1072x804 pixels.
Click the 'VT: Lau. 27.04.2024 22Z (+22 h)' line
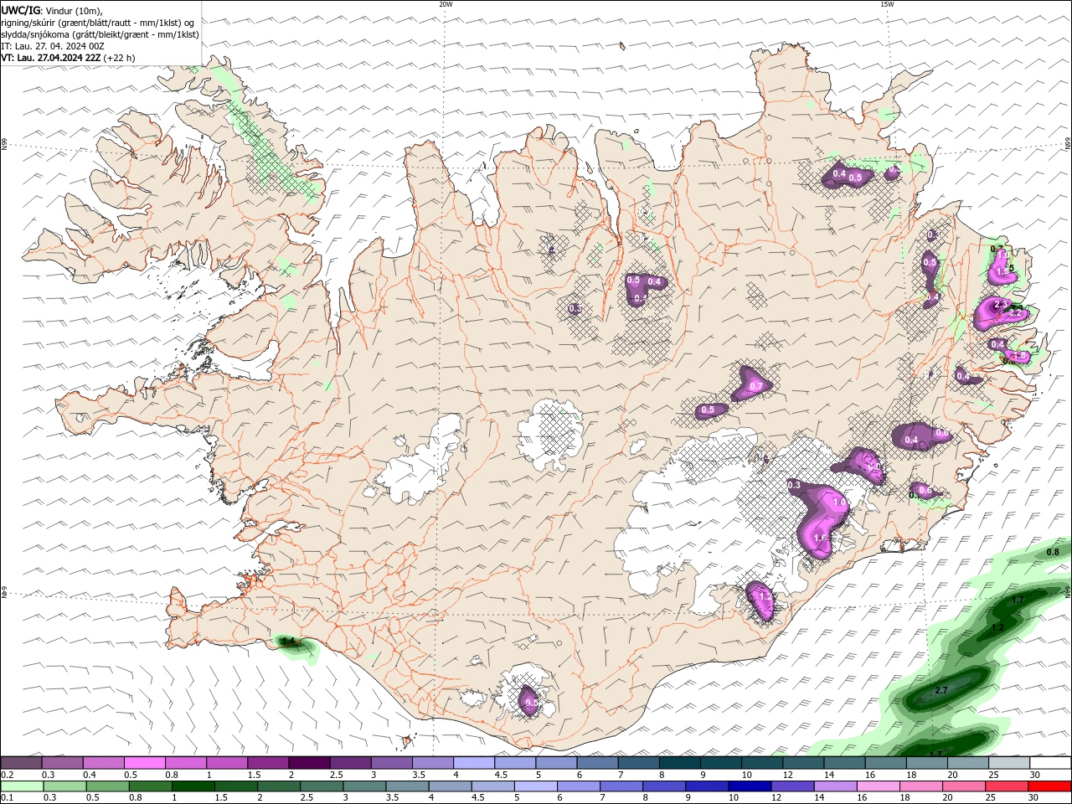coord(68,58)
